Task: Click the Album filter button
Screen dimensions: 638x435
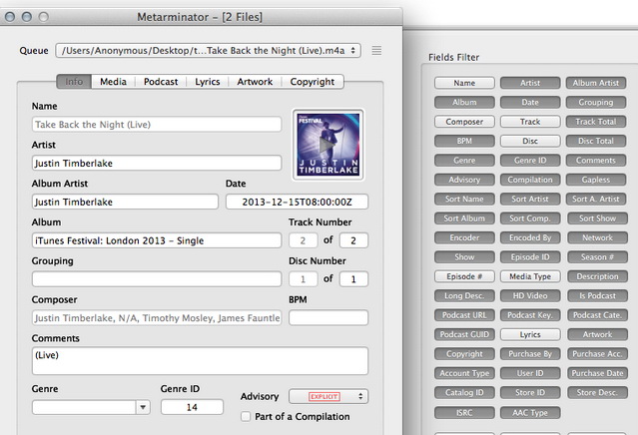Action: click(464, 103)
